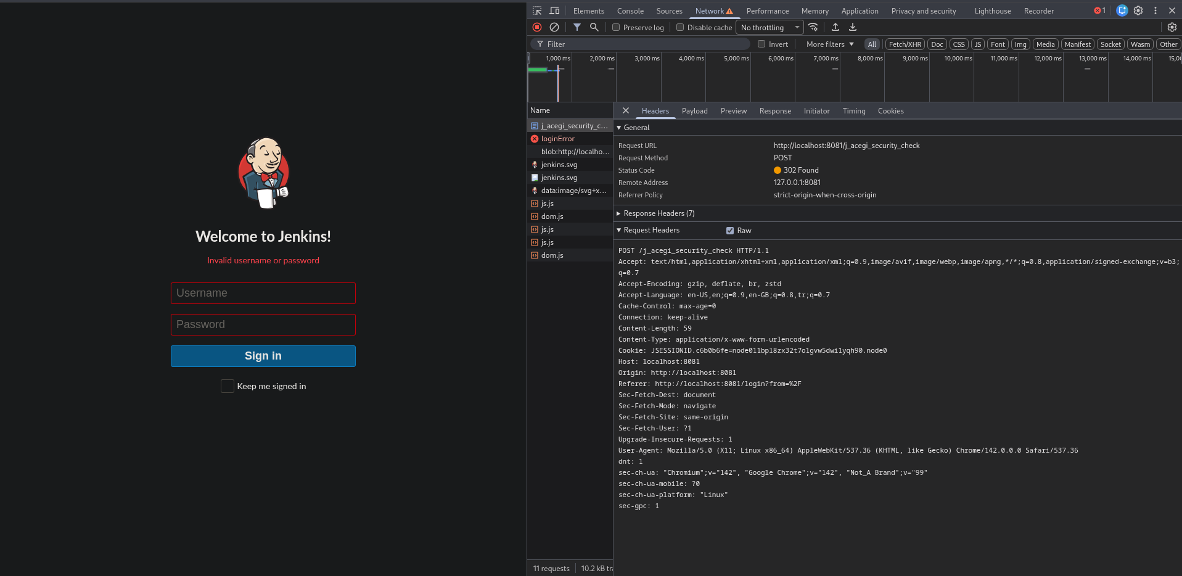Open the Application panel
Viewport: 1182px width, 576px height.
[x=860, y=10]
